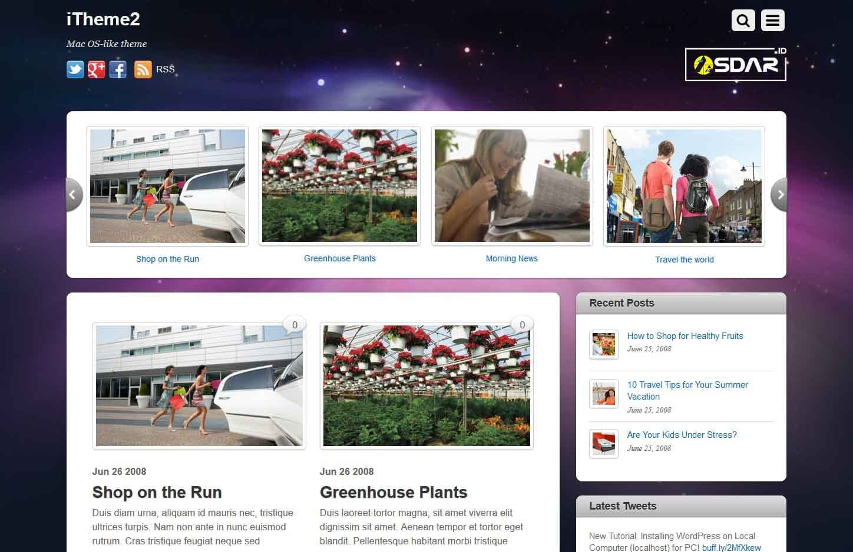Open the 'Travel the world' slider caption link

(684, 260)
